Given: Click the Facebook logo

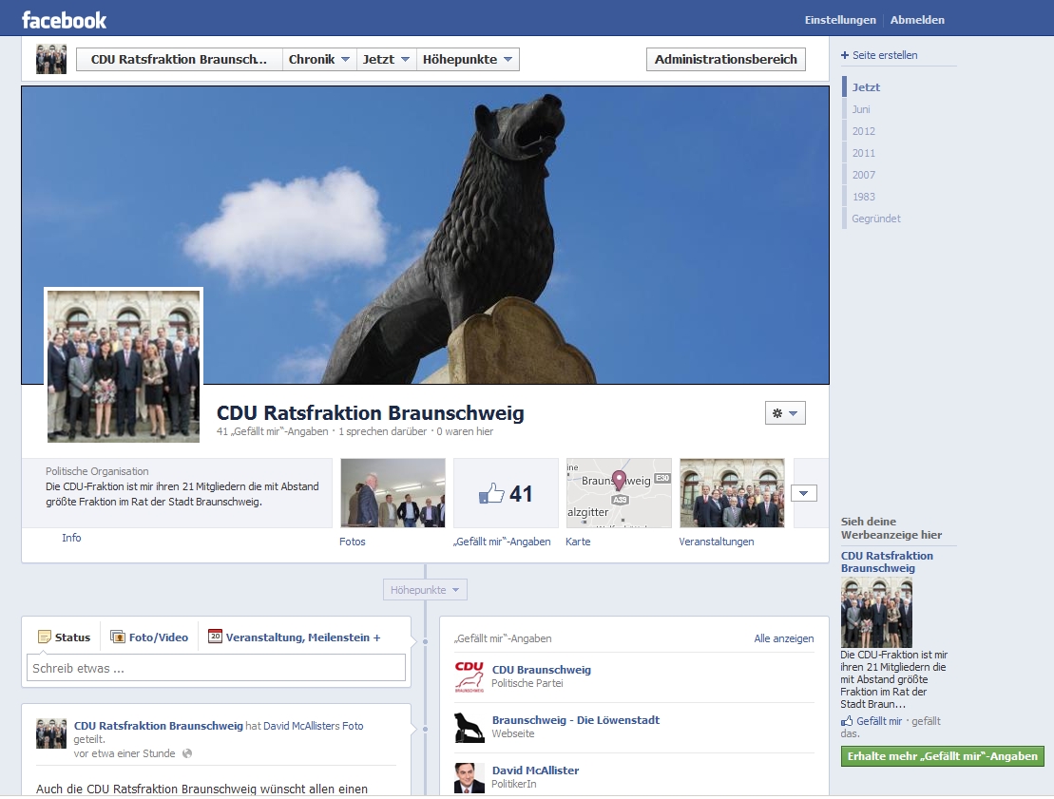Looking at the screenshot, I should point(64,20).
